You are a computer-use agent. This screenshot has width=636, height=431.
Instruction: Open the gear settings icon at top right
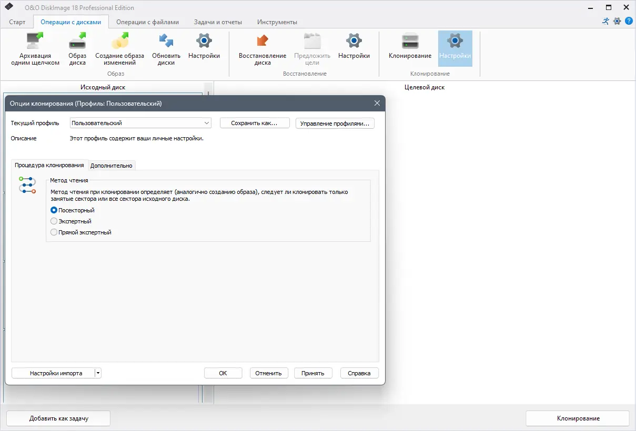(x=617, y=21)
